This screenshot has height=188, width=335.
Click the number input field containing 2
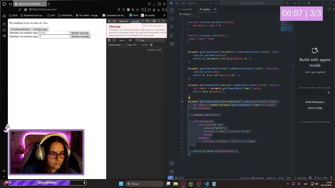pyautogui.click(x=54, y=37)
